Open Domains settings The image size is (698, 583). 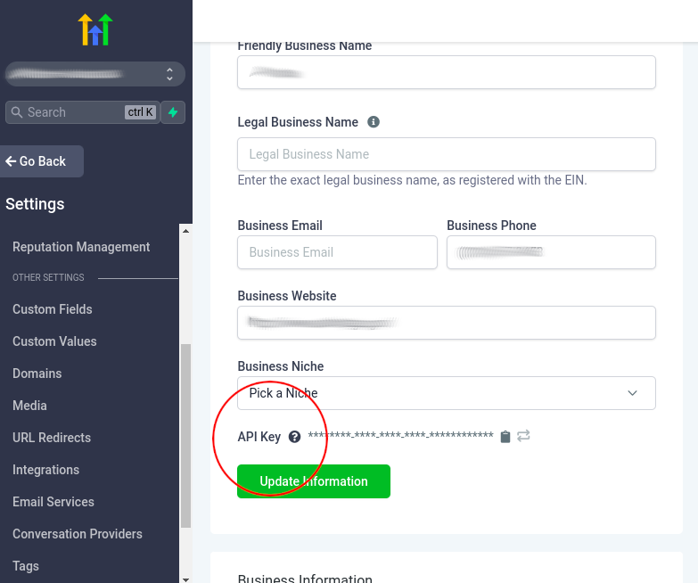click(x=37, y=374)
